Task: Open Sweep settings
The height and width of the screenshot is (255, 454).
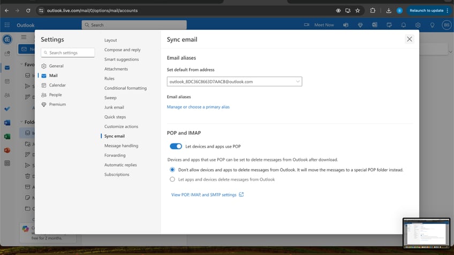Action: [110, 98]
